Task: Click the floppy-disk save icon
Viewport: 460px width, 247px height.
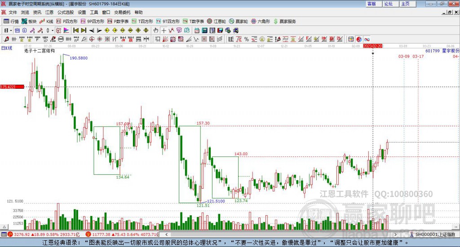Action: tap(220, 30)
